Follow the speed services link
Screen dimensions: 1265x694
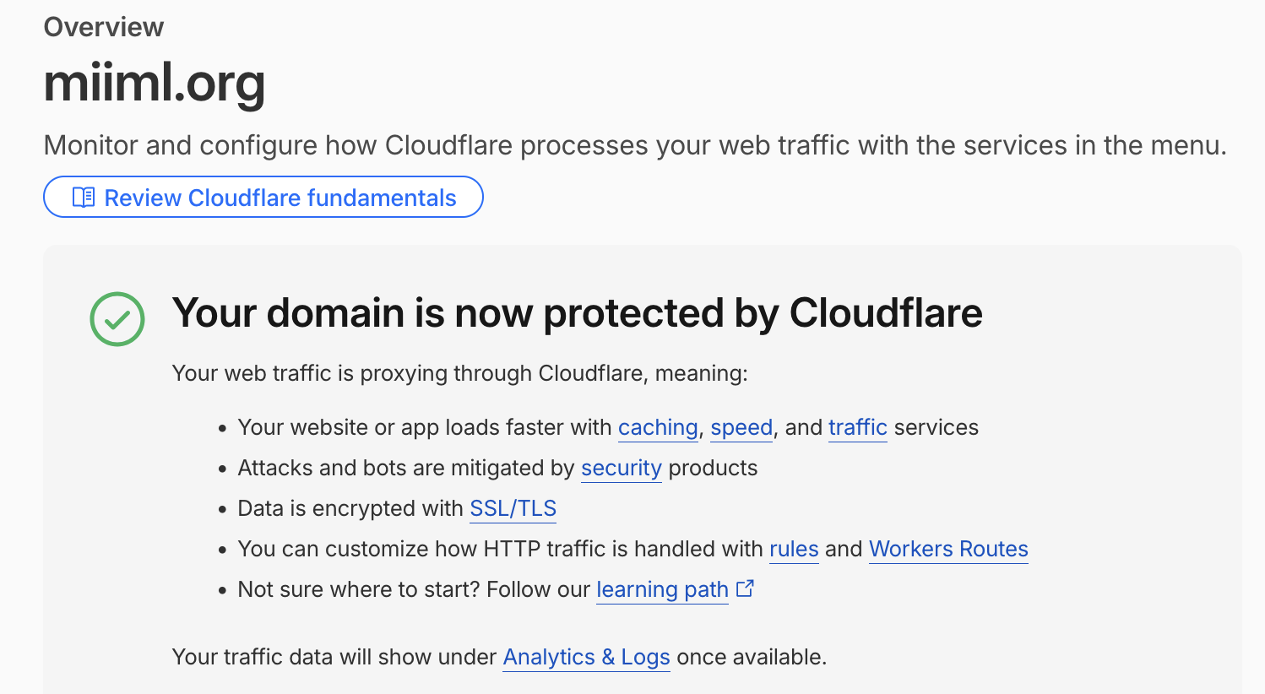coord(741,427)
